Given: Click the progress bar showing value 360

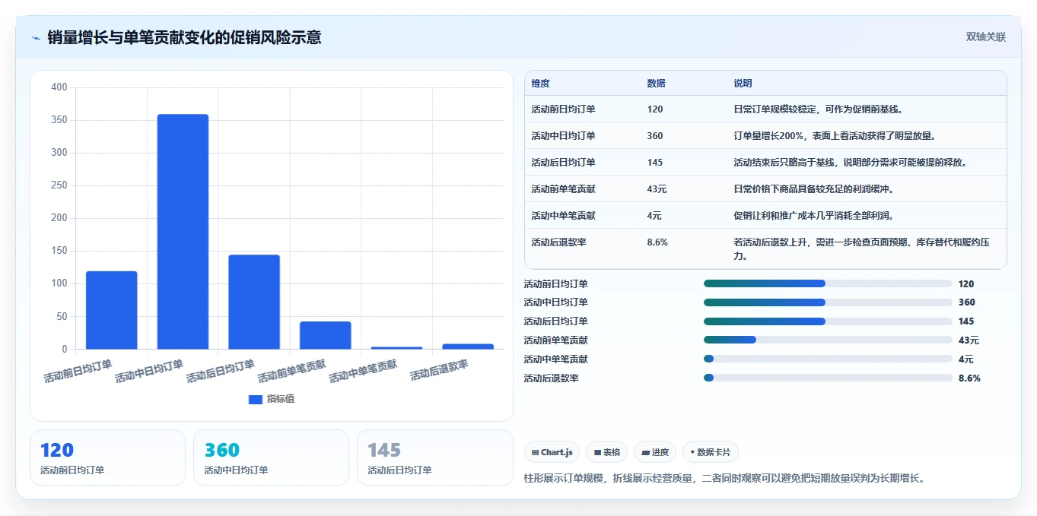Looking at the screenshot, I should pos(828,302).
